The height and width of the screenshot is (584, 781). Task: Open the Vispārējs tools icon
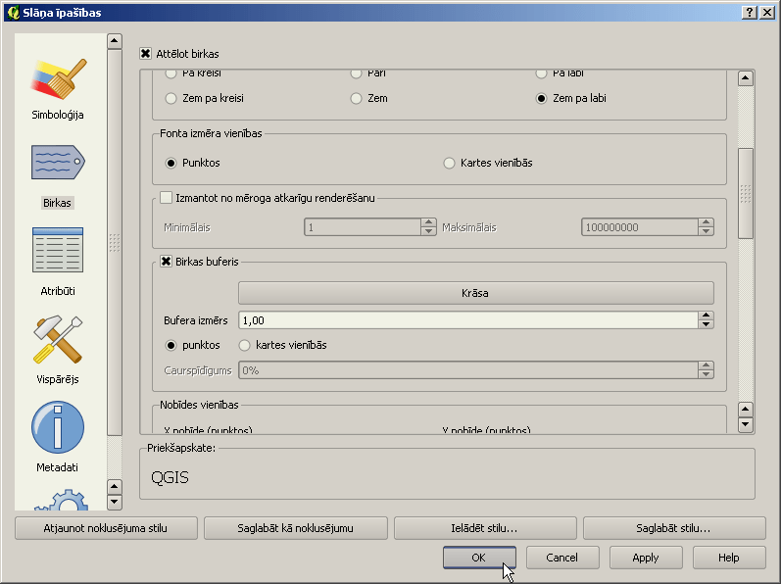click(58, 340)
